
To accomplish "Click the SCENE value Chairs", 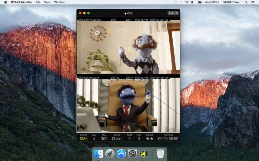I will click(117, 139).
